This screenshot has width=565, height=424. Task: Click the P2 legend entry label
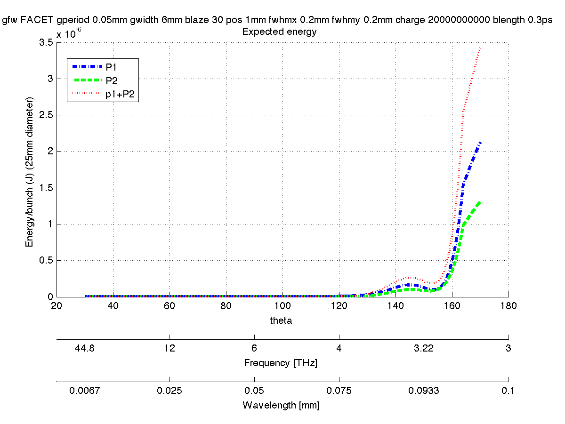coord(111,80)
